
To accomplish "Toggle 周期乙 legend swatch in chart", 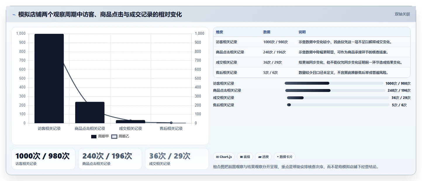I will coord(114,136).
